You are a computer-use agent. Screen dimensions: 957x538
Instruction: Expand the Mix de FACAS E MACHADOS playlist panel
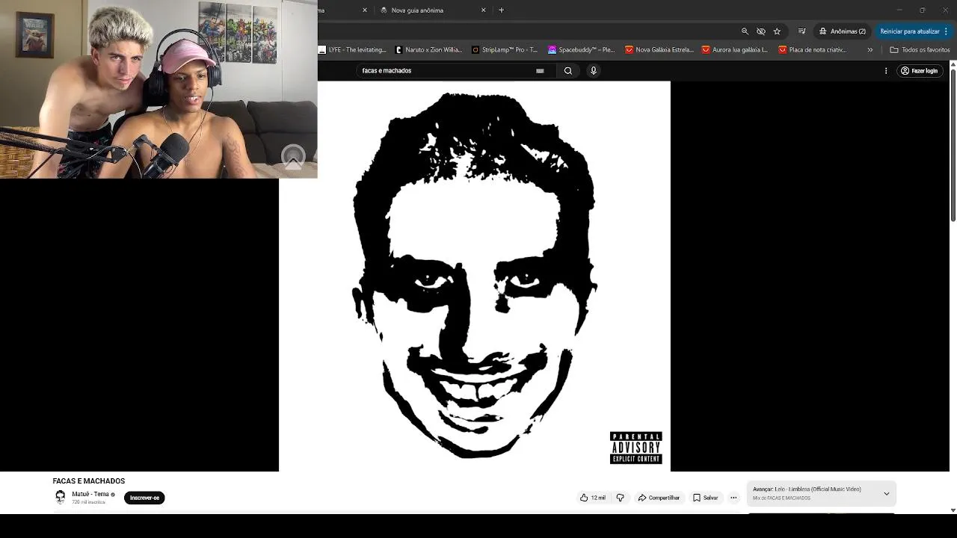[x=887, y=494]
